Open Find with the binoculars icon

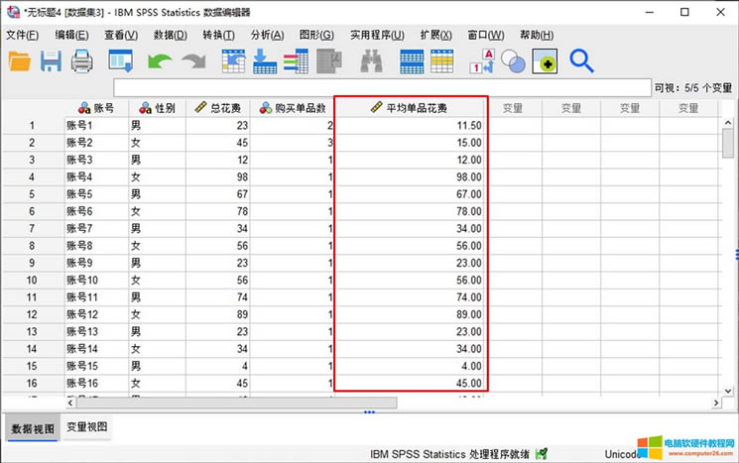(371, 61)
